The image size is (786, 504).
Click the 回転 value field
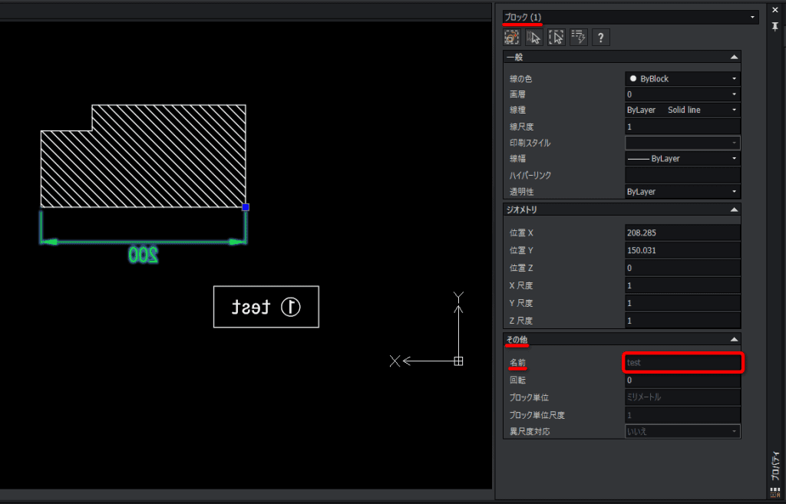tap(682, 380)
